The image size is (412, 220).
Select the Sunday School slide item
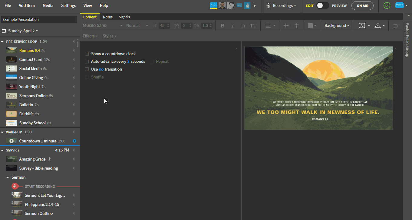[40, 123]
